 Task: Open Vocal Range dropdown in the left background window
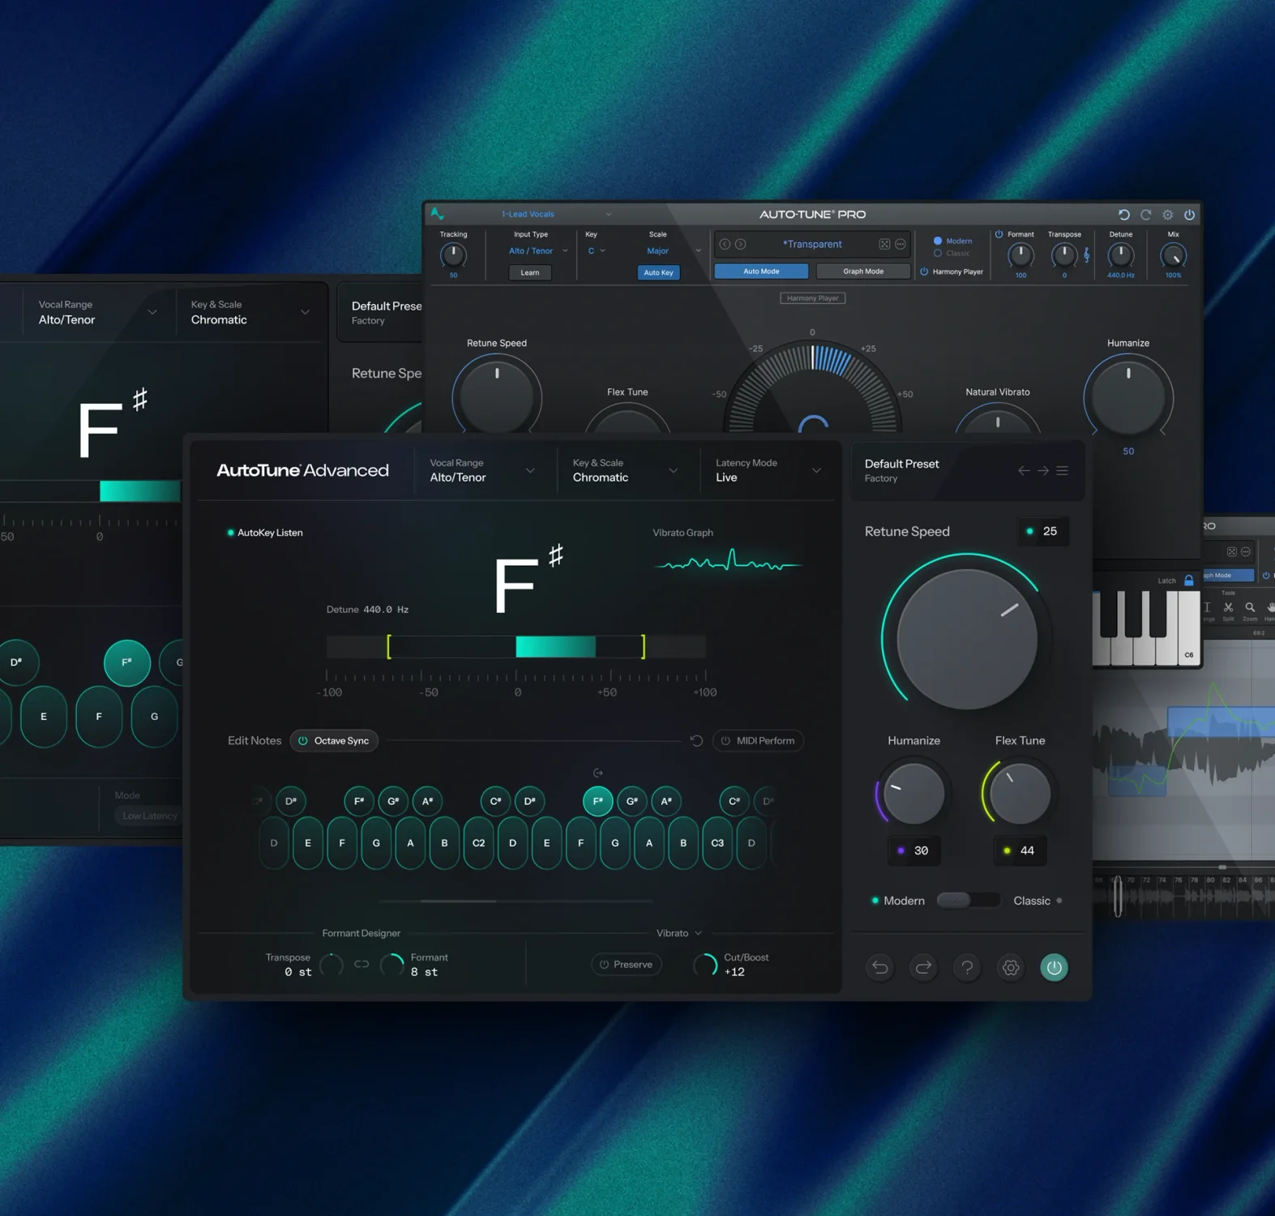click(x=97, y=312)
